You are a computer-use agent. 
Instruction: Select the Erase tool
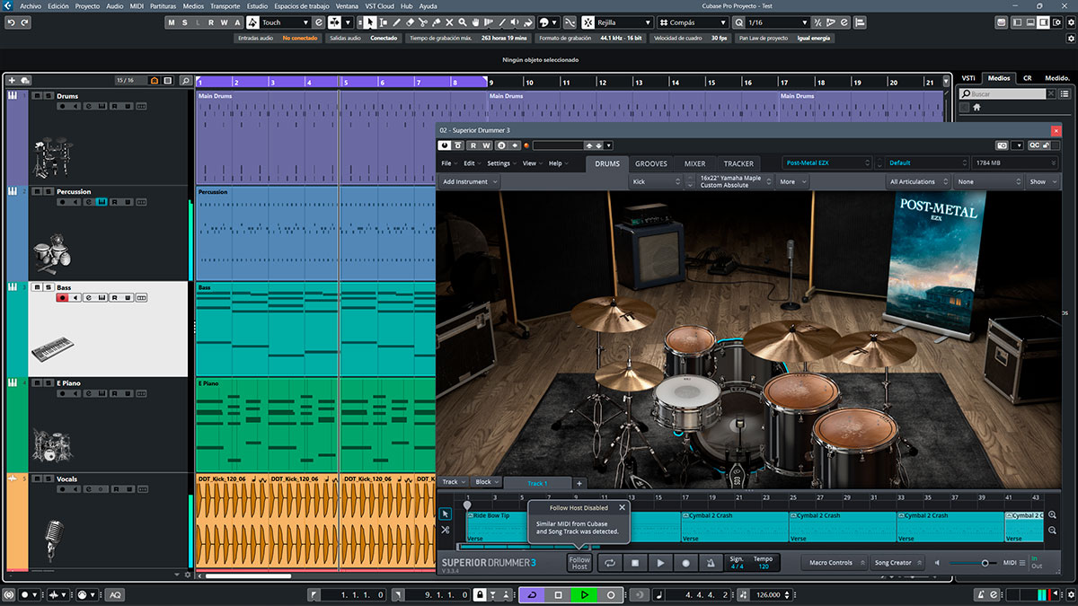coord(410,22)
